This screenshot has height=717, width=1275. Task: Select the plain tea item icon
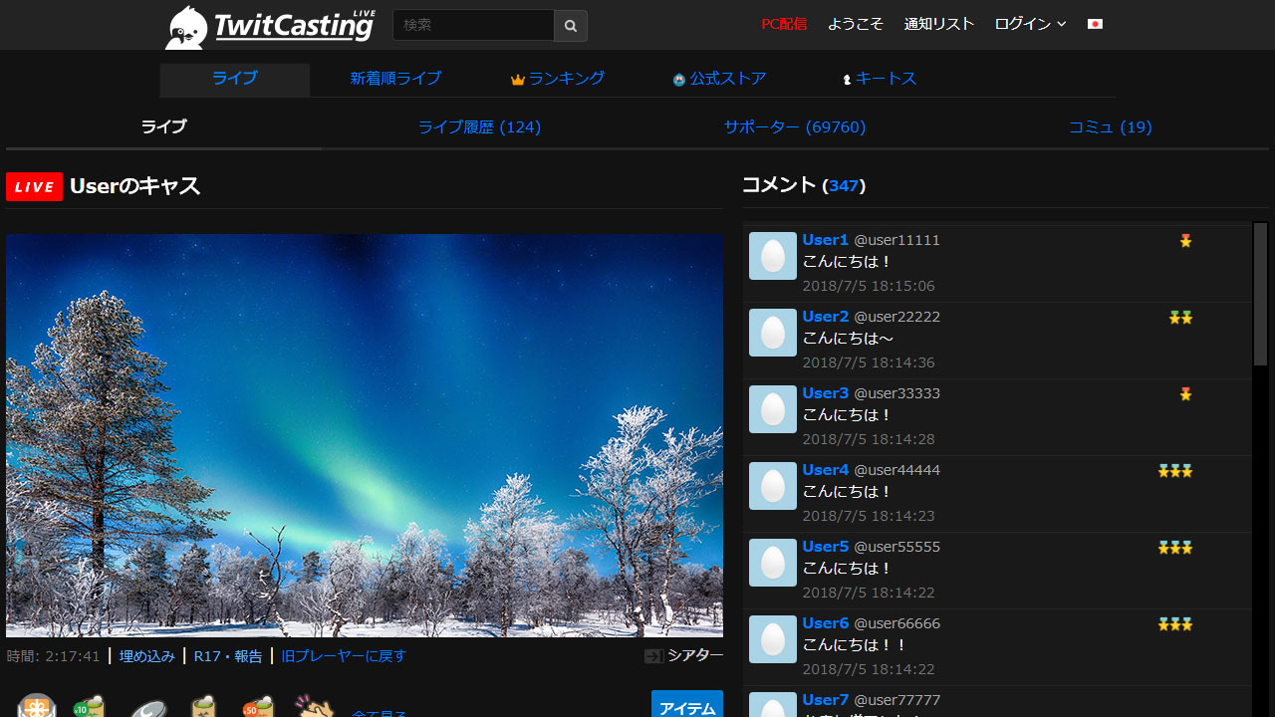pyautogui.click(x=202, y=707)
